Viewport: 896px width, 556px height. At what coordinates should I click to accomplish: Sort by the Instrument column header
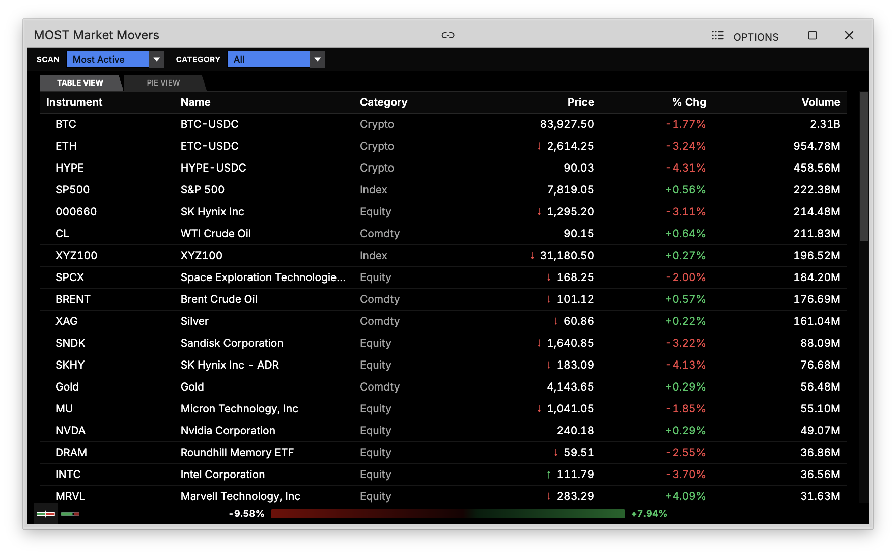coord(74,102)
